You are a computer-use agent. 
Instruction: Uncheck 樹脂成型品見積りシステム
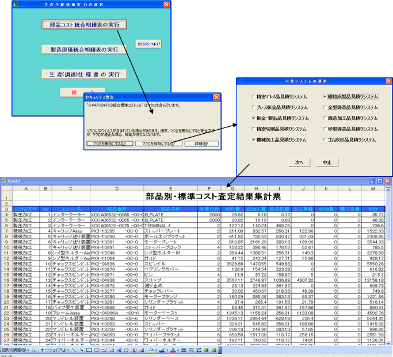[325, 96]
